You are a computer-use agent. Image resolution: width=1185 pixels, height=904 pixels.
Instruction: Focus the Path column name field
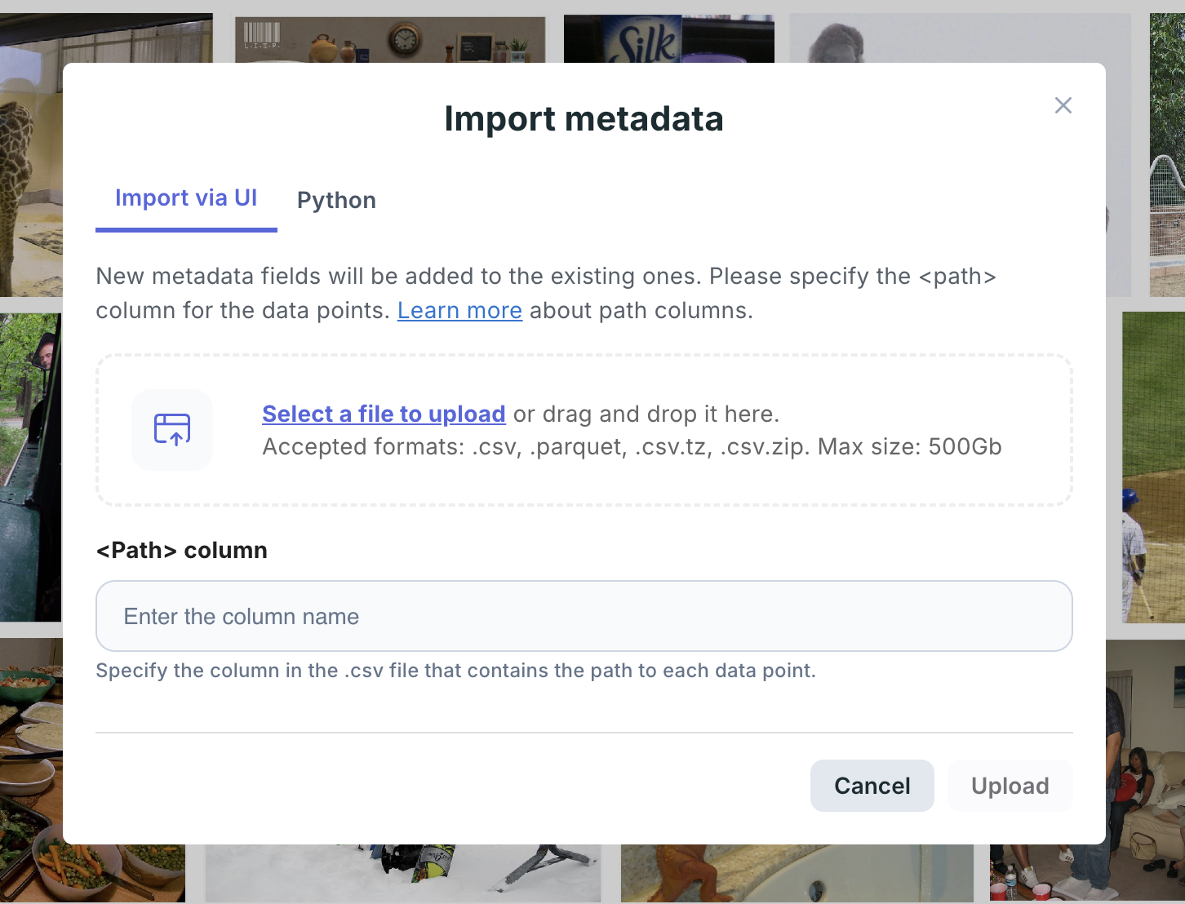tap(584, 616)
